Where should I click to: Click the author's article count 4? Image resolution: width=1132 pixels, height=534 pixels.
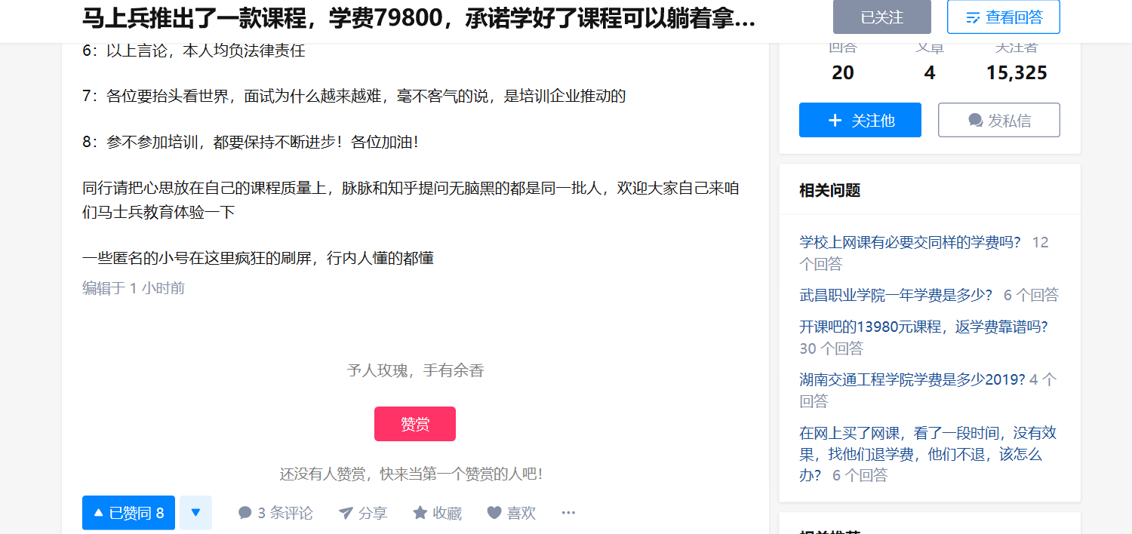click(929, 72)
